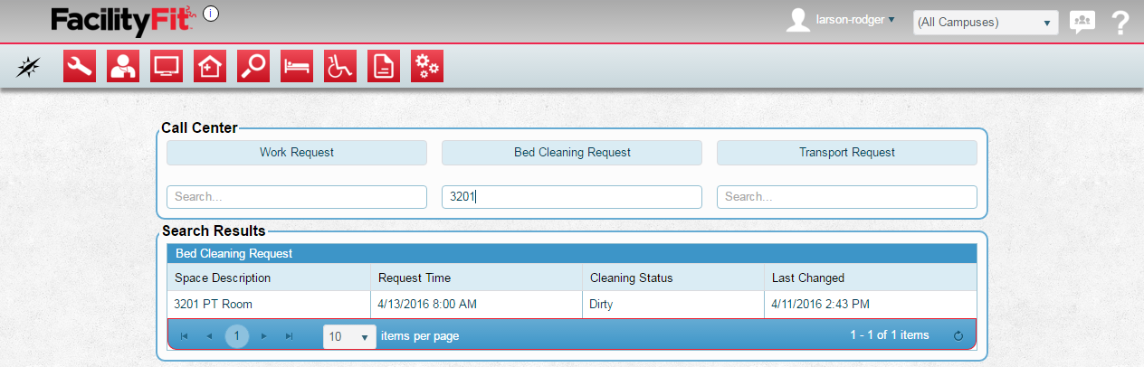
Task: Click the monitor screen icon
Action: click(x=167, y=66)
